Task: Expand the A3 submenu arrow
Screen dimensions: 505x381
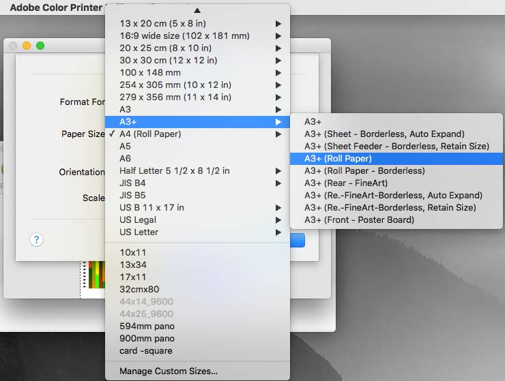Action: point(278,110)
